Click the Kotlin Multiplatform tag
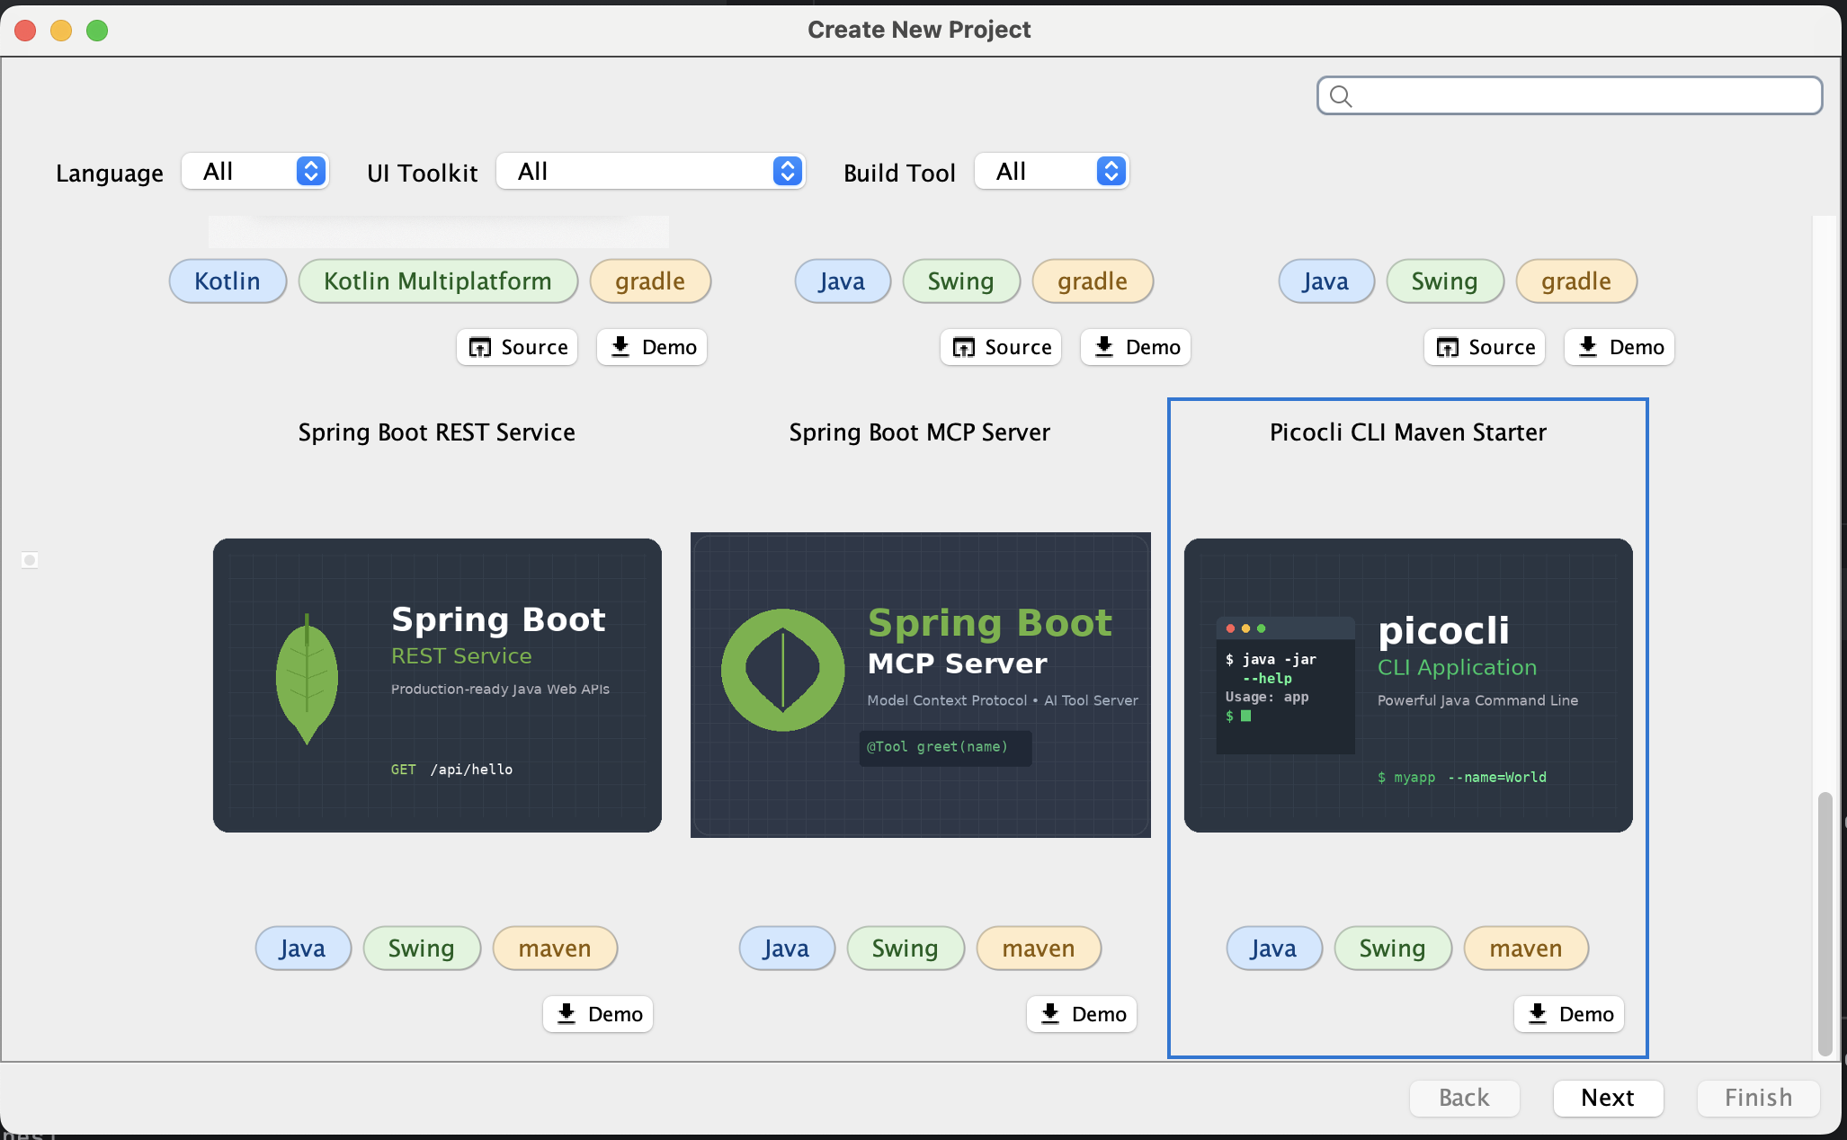Viewport: 1847px width, 1140px height. [x=438, y=281]
